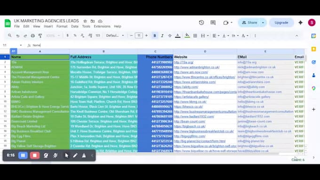Click the move to folder icon
Screen dimensions: 320x180
92,21
